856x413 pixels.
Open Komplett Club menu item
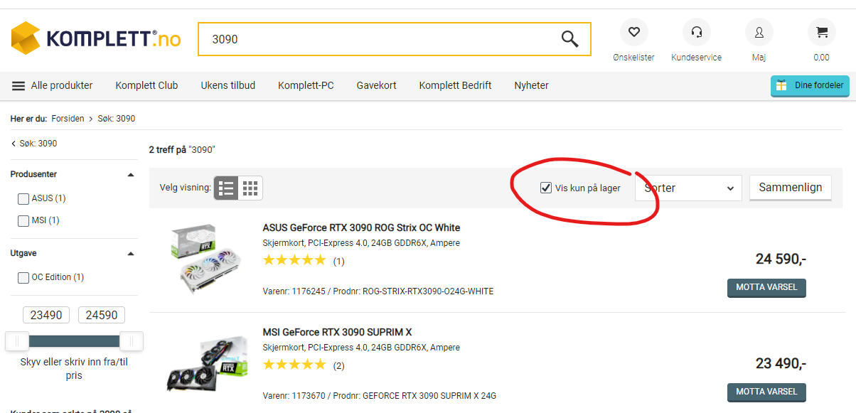point(146,85)
